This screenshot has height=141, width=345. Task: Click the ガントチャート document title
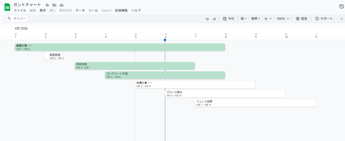tap(27, 5)
